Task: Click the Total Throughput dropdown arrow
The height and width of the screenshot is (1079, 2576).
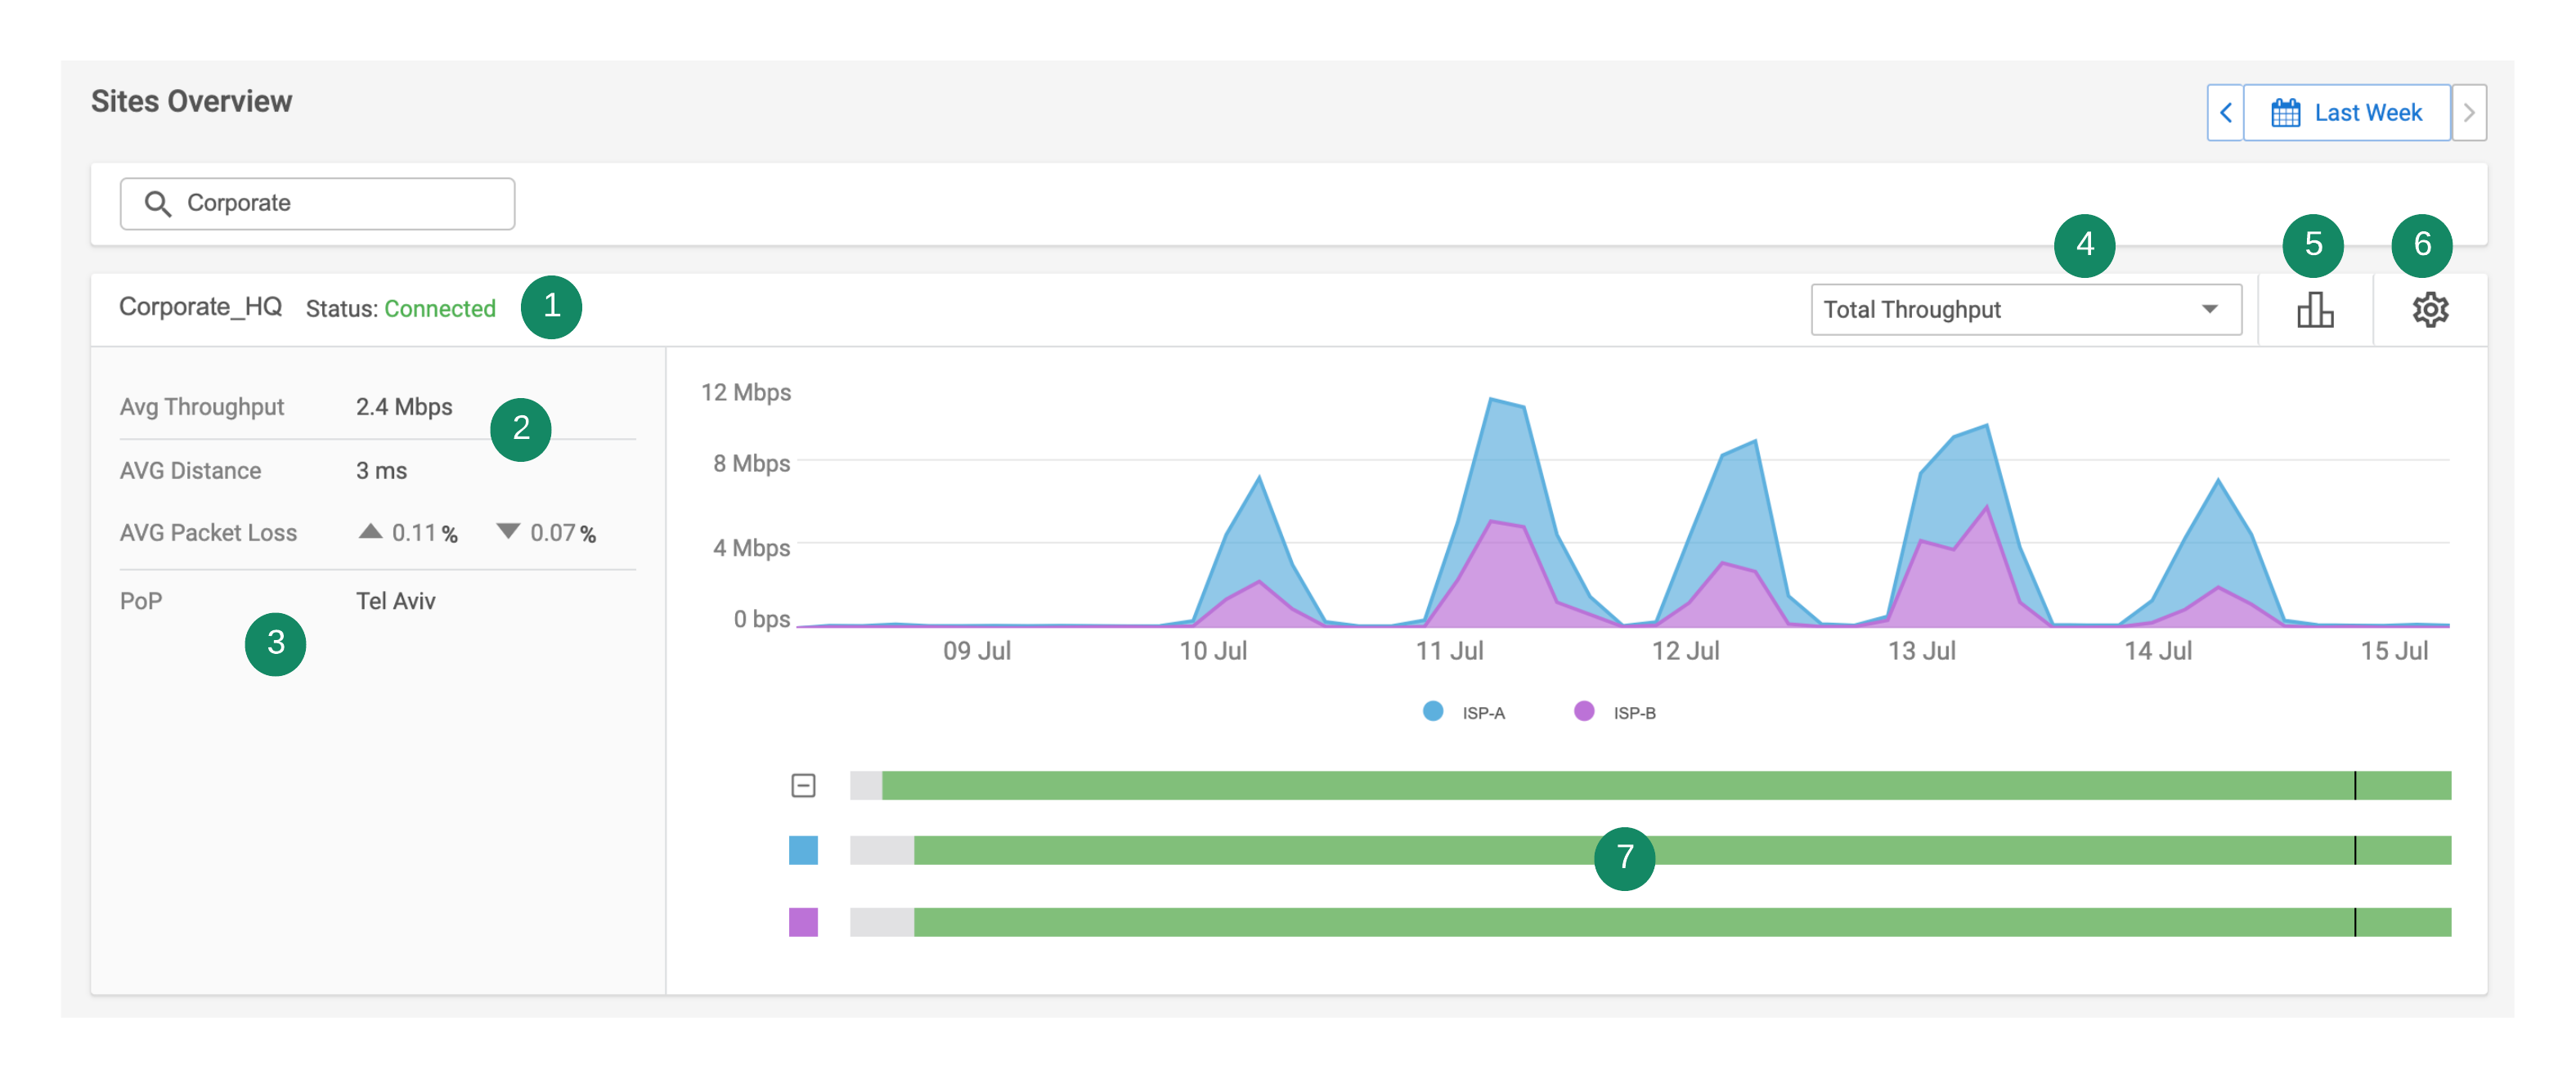Action: point(2209,310)
